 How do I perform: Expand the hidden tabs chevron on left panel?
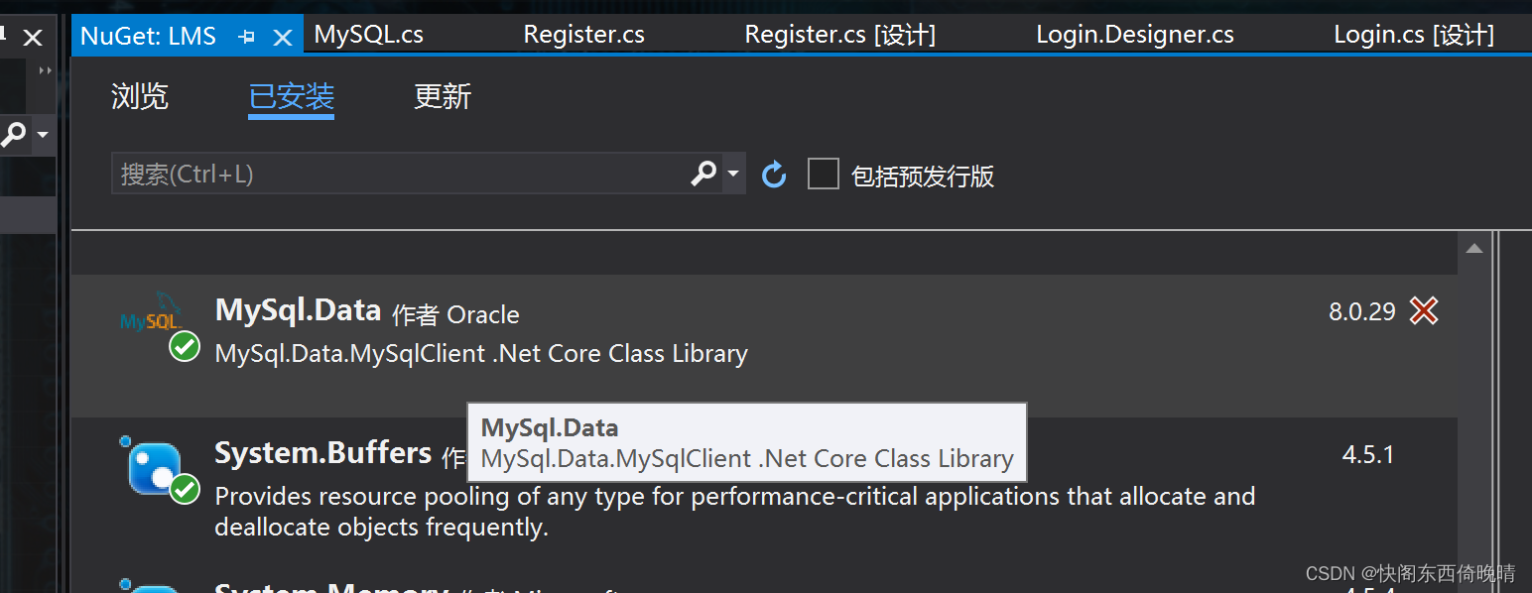[44, 69]
